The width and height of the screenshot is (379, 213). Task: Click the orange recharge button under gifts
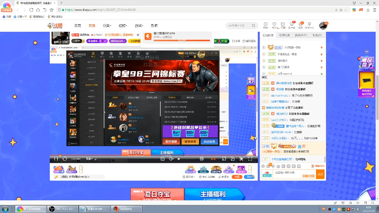[237, 177]
